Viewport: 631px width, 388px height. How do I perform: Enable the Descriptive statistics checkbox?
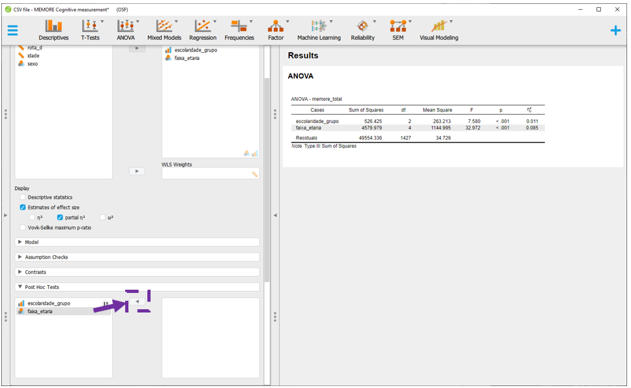(23, 197)
